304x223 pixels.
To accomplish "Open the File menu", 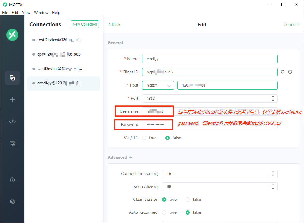I will click(x=5, y=13).
